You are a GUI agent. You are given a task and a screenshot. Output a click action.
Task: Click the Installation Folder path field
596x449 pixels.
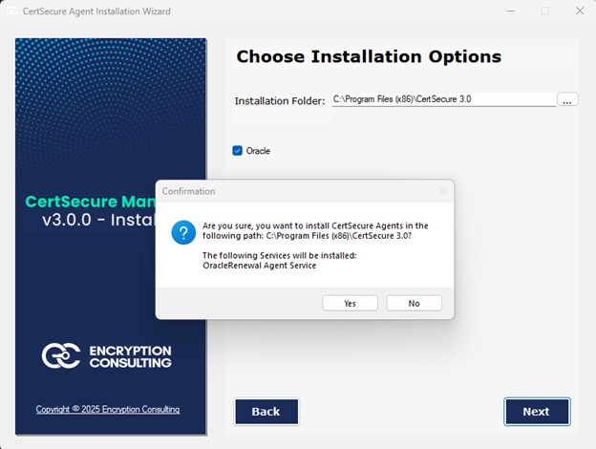[x=443, y=99]
